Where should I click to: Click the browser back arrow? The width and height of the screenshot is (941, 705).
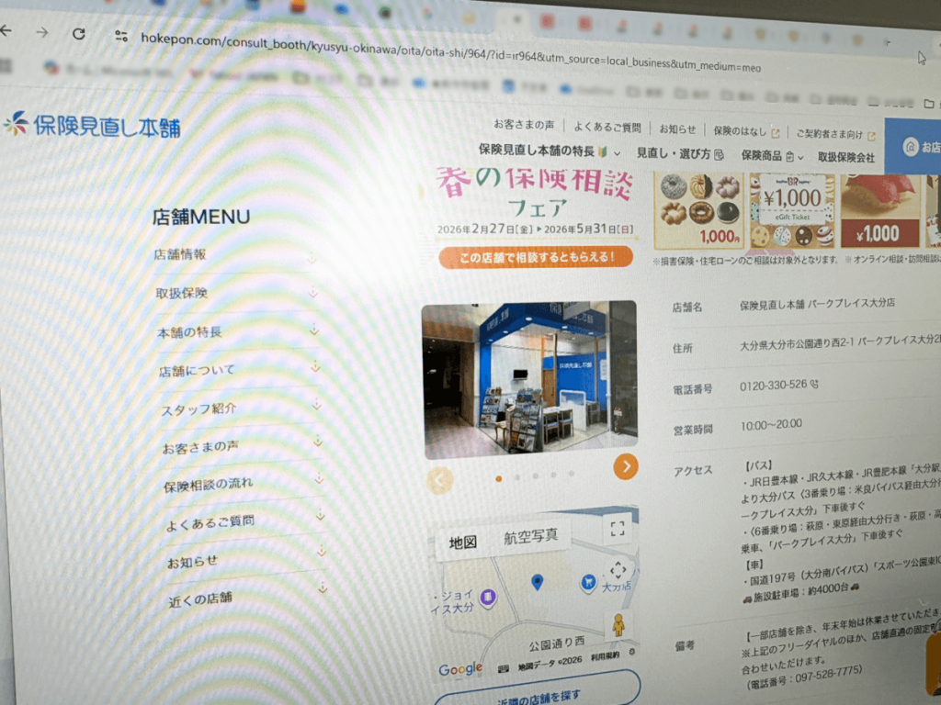(6, 30)
